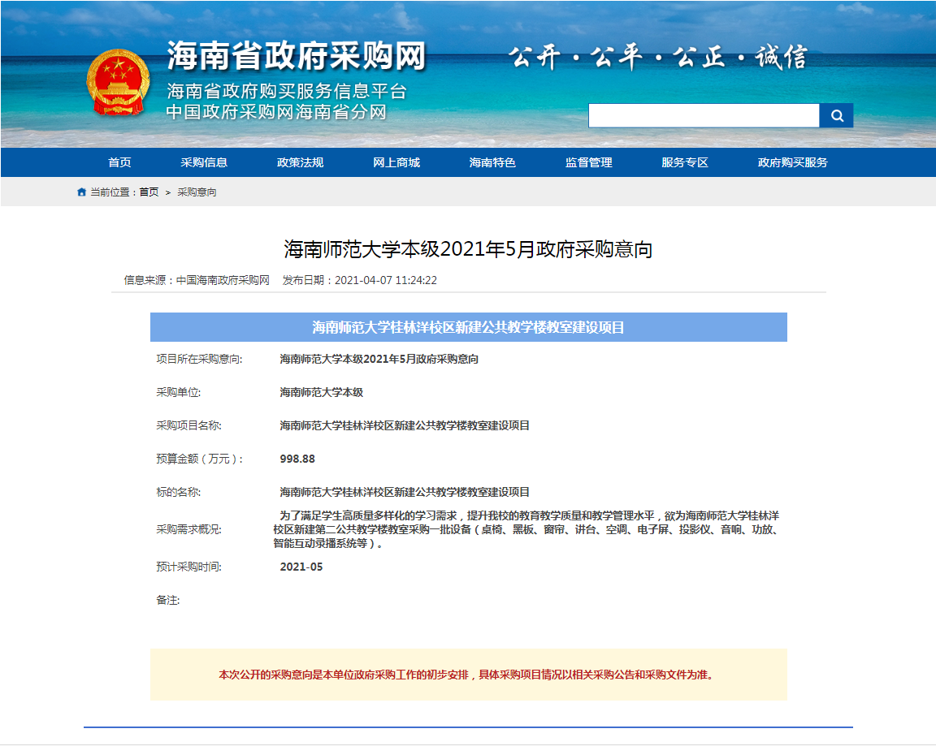
Task: Click the publish date 2021-04-07 11:24:22
Action: [x=386, y=280]
